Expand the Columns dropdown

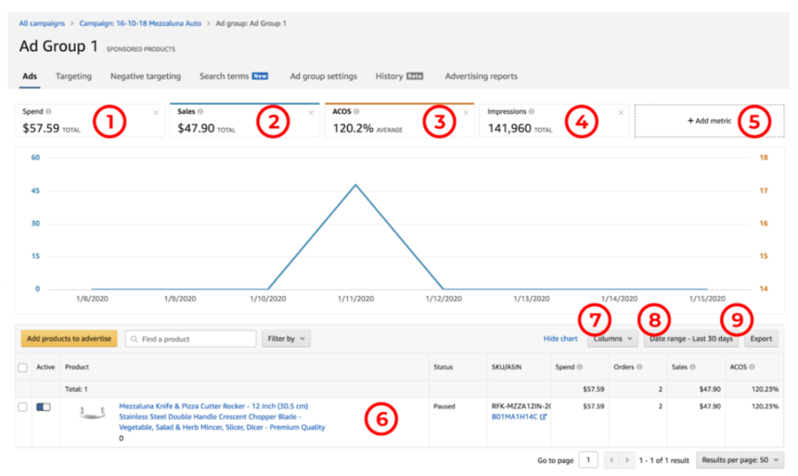click(x=613, y=339)
